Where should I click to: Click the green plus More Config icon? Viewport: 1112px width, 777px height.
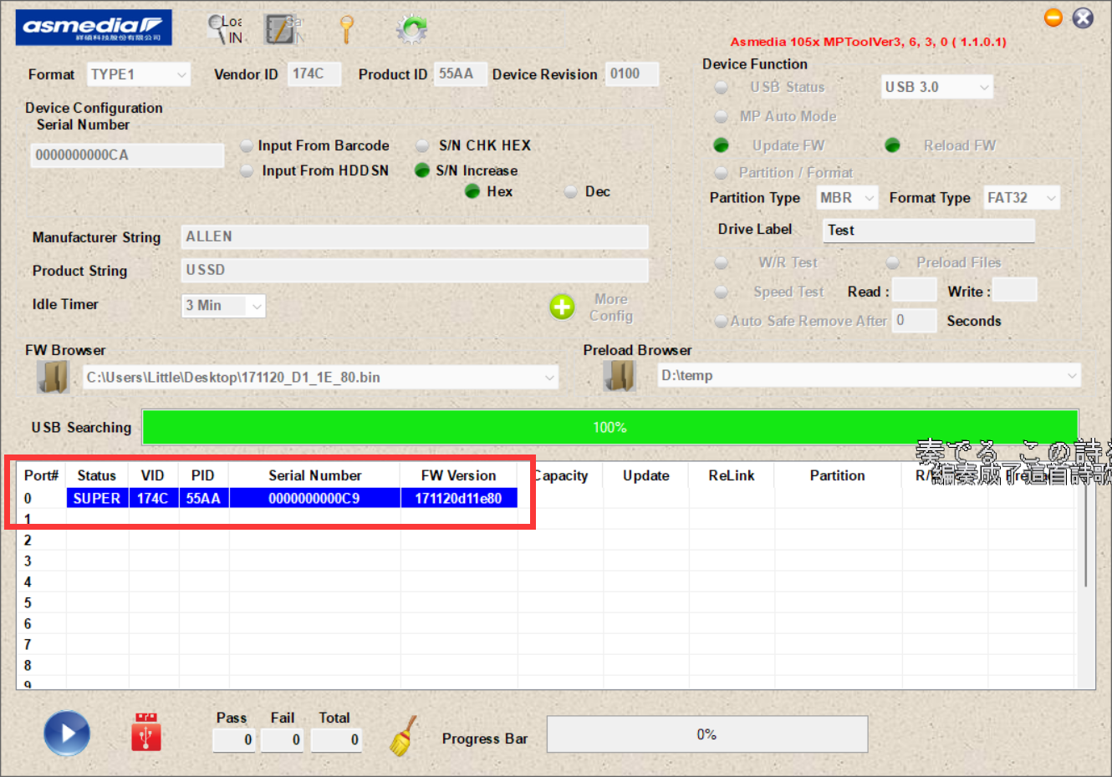(x=562, y=307)
